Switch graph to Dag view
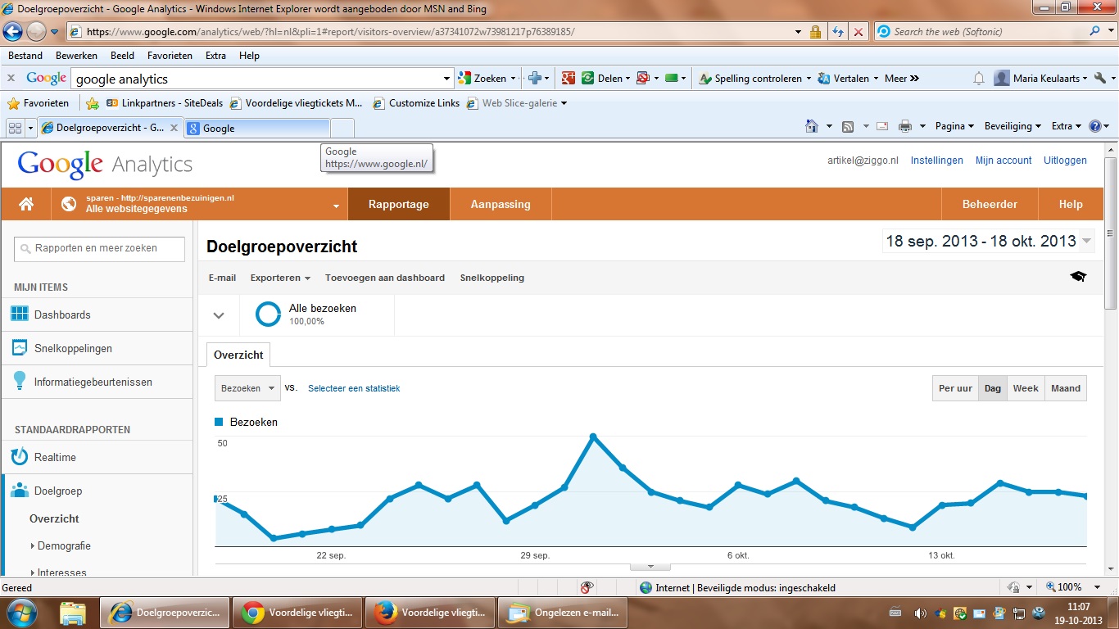This screenshot has height=629, width=1119. pyautogui.click(x=993, y=388)
